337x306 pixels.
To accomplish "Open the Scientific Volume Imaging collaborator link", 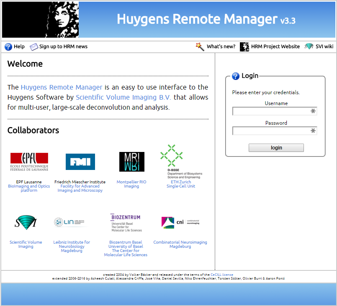I will click(26, 244).
